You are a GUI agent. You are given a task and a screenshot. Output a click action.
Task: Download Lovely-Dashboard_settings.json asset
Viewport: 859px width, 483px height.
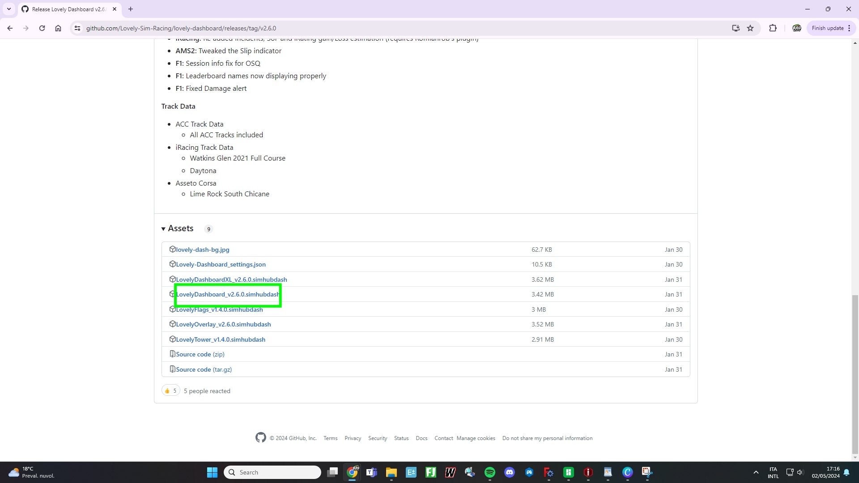click(x=221, y=264)
